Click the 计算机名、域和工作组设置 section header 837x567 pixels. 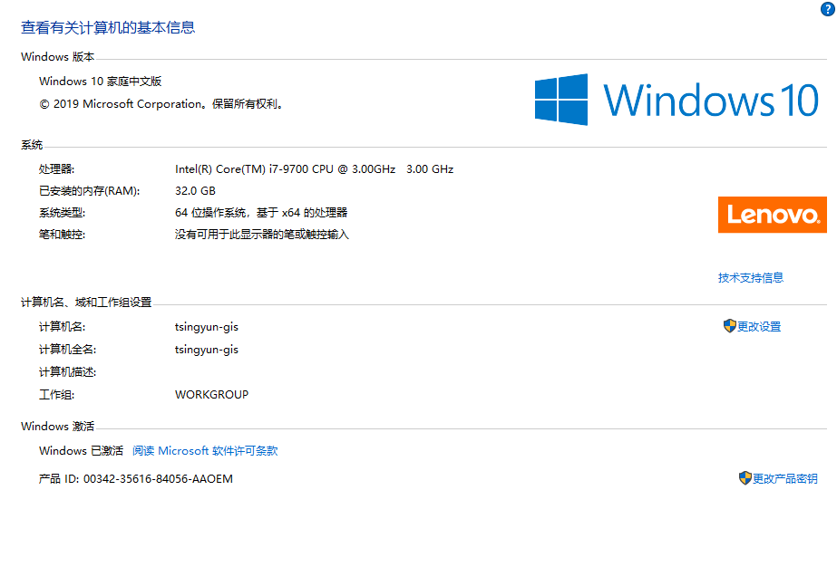(x=86, y=303)
